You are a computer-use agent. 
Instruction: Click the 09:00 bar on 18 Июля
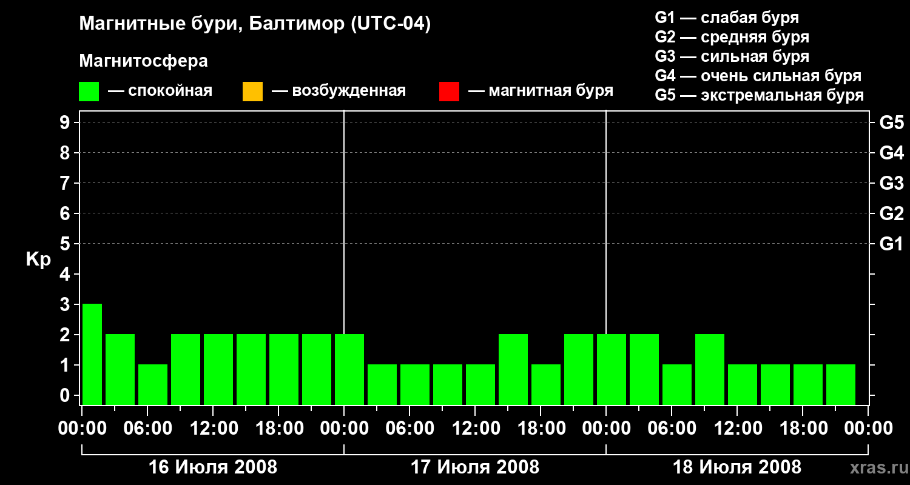pos(710,369)
